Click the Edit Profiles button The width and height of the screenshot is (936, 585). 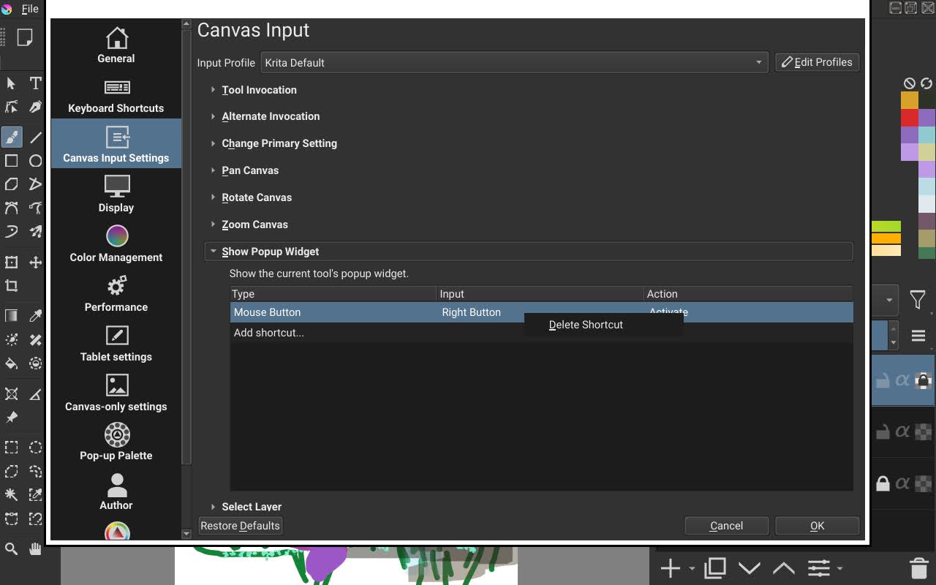pyautogui.click(x=817, y=62)
